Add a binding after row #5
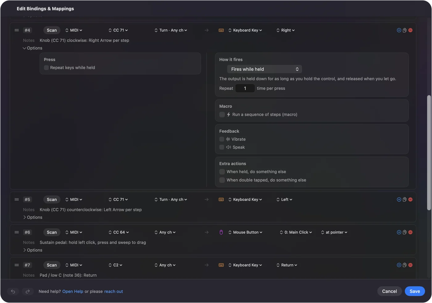Viewport: 432px width, 303px height. [399, 200]
